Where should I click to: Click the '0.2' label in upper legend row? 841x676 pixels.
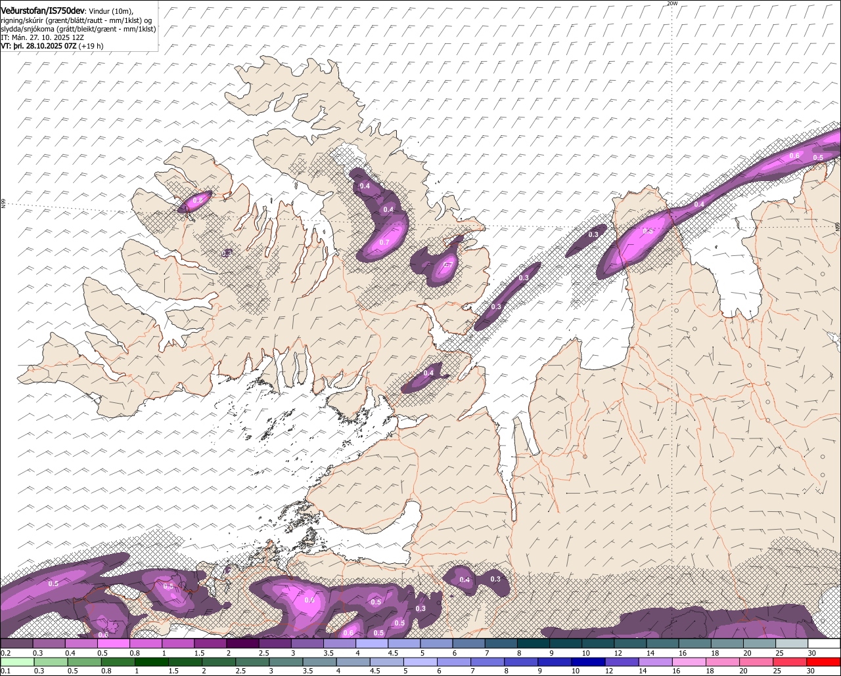point(6,653)
